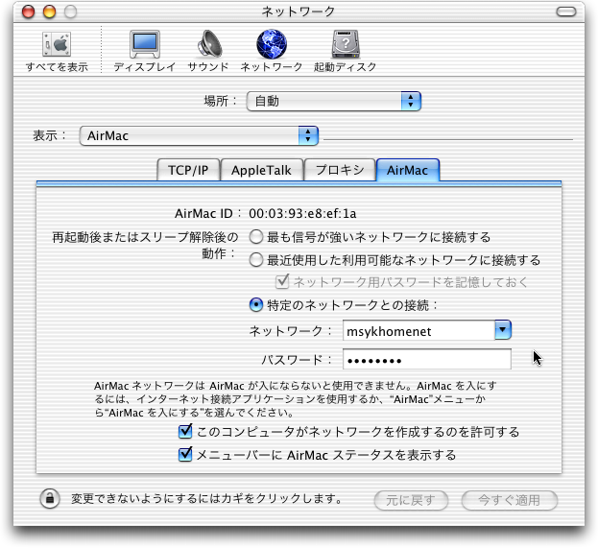598x548 pixels.
Task: Switch to the Proxies (プロキシ) tab
Action: pos(340,170)
